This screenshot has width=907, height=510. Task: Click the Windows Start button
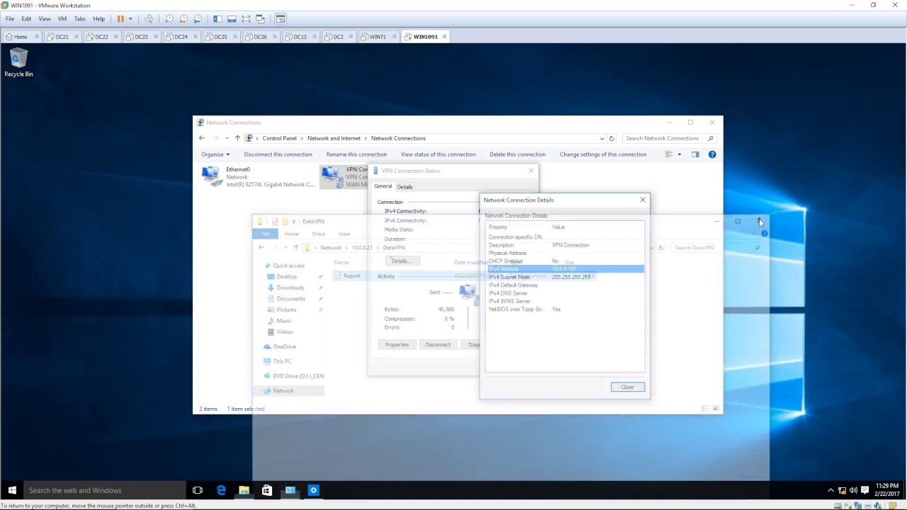tap(12, 490)
